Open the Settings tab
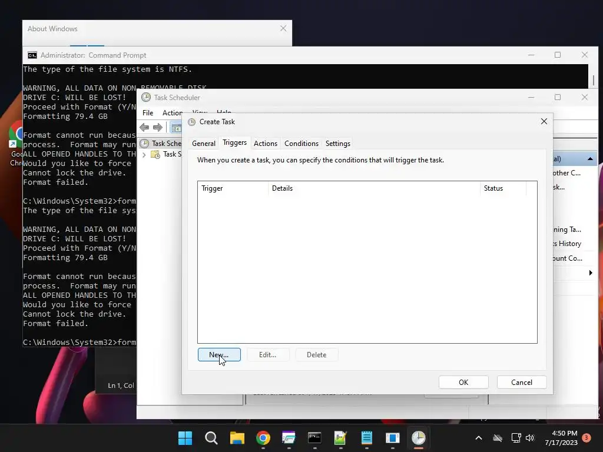The height and width of the screenshot is (452, 603). 337,144
